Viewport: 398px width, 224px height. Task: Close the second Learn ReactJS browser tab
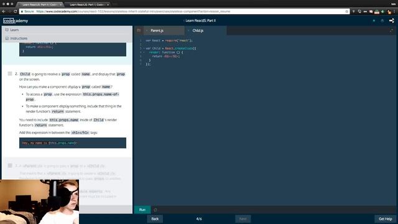(108, 4)
